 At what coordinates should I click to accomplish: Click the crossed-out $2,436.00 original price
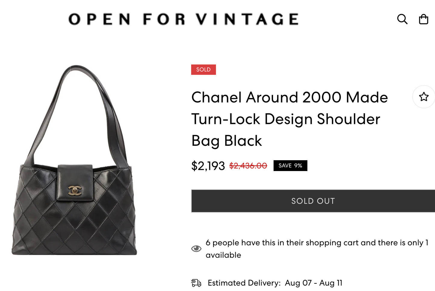click(x=248, y=166)
